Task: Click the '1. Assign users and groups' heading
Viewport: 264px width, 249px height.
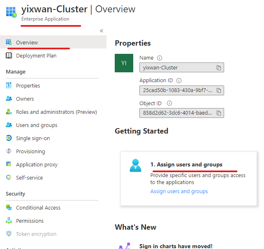Action: (186, 164)
